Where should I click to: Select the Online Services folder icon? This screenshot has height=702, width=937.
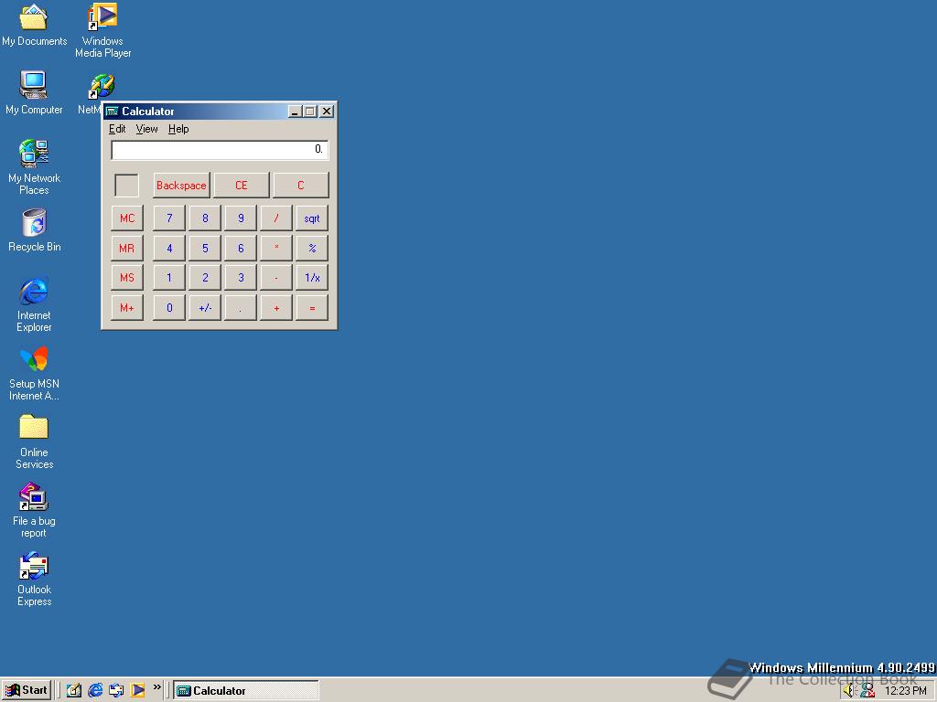pyautogui.click(x=34, y=441)
